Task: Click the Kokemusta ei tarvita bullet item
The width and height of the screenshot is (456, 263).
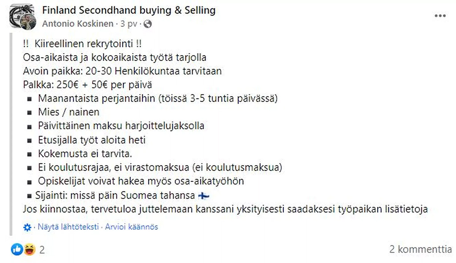Action: point(86,153)
